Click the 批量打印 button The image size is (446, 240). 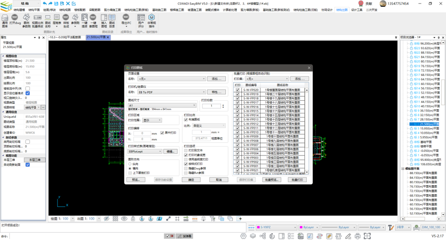296,180
